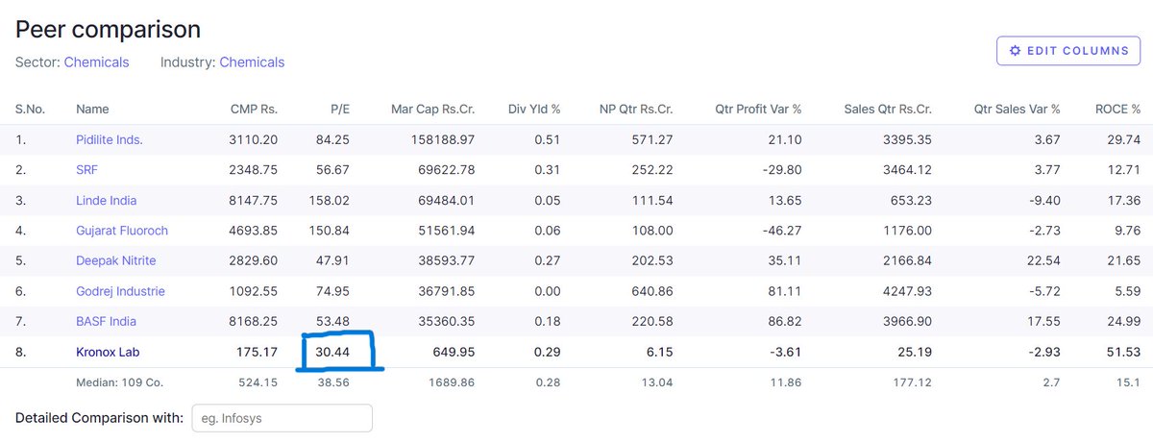Viewport: 1153px width, 443px height.
Task: Sort by the P/E column header
Action: 339,110
